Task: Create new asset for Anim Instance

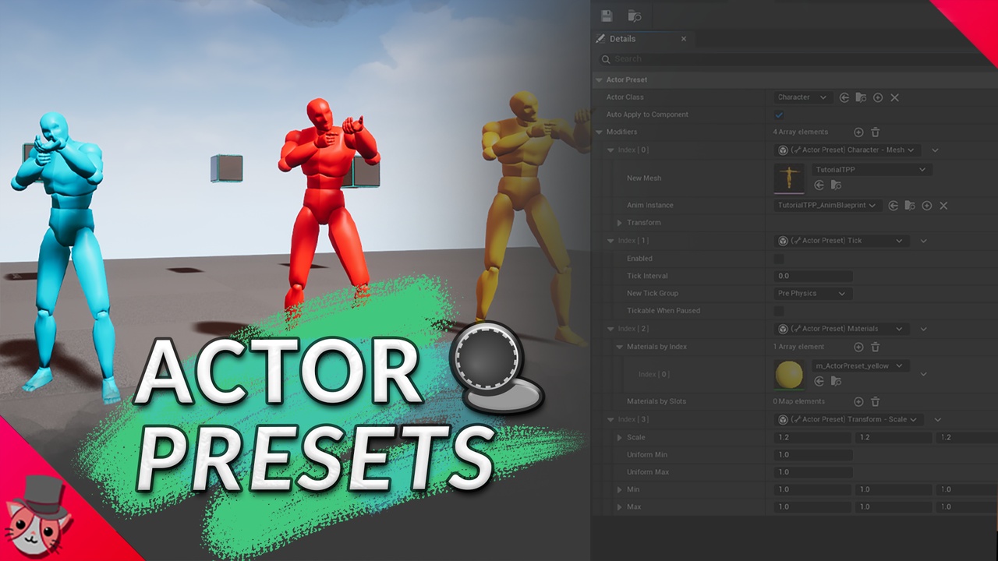Action: (x=927, y=206)
